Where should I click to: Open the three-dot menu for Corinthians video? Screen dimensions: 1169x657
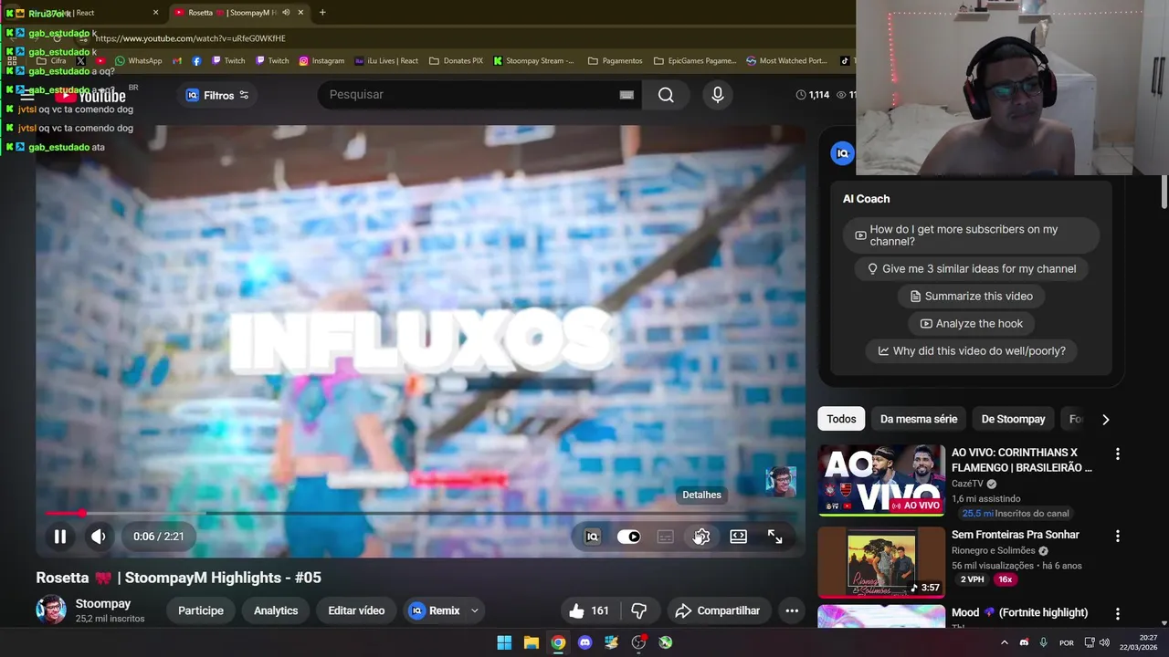(x=1117, y=454)
